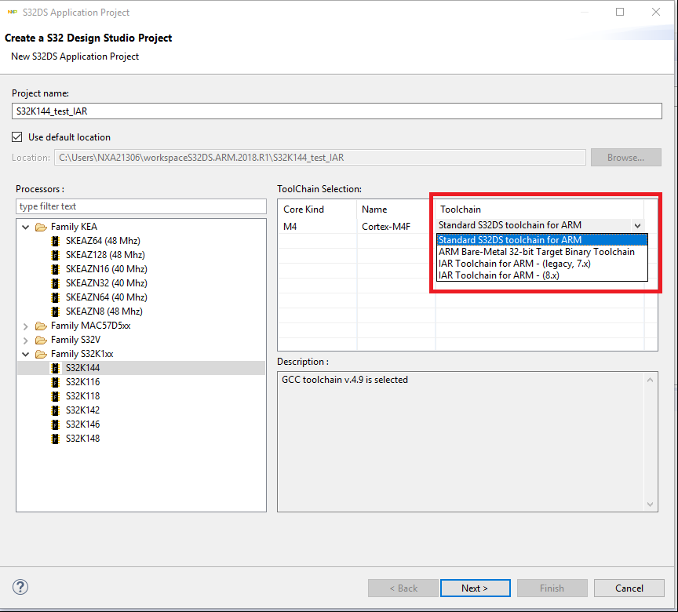
Task: Select SKEAZN16 (40 Mhz) processor
Action: (x=107, y=269)
